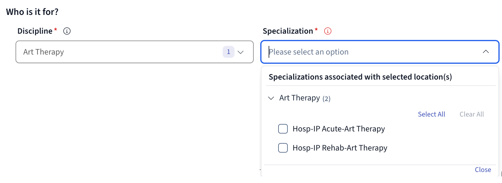Select the Hosp-IP Acute-Art Therapy option label

pyautogui.click(x=339, y=129)
